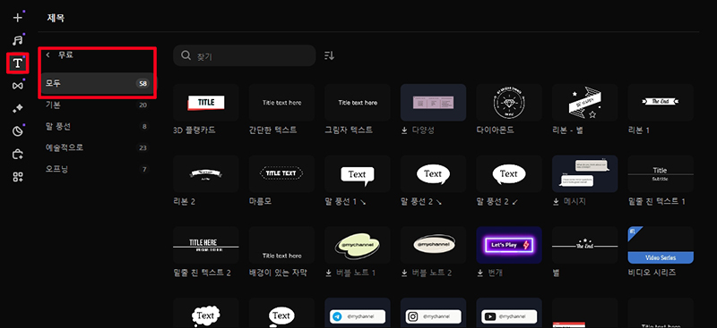717x328 pixels.
Task: Open the effects store shopping bag icon
Action: coord(17,155)
